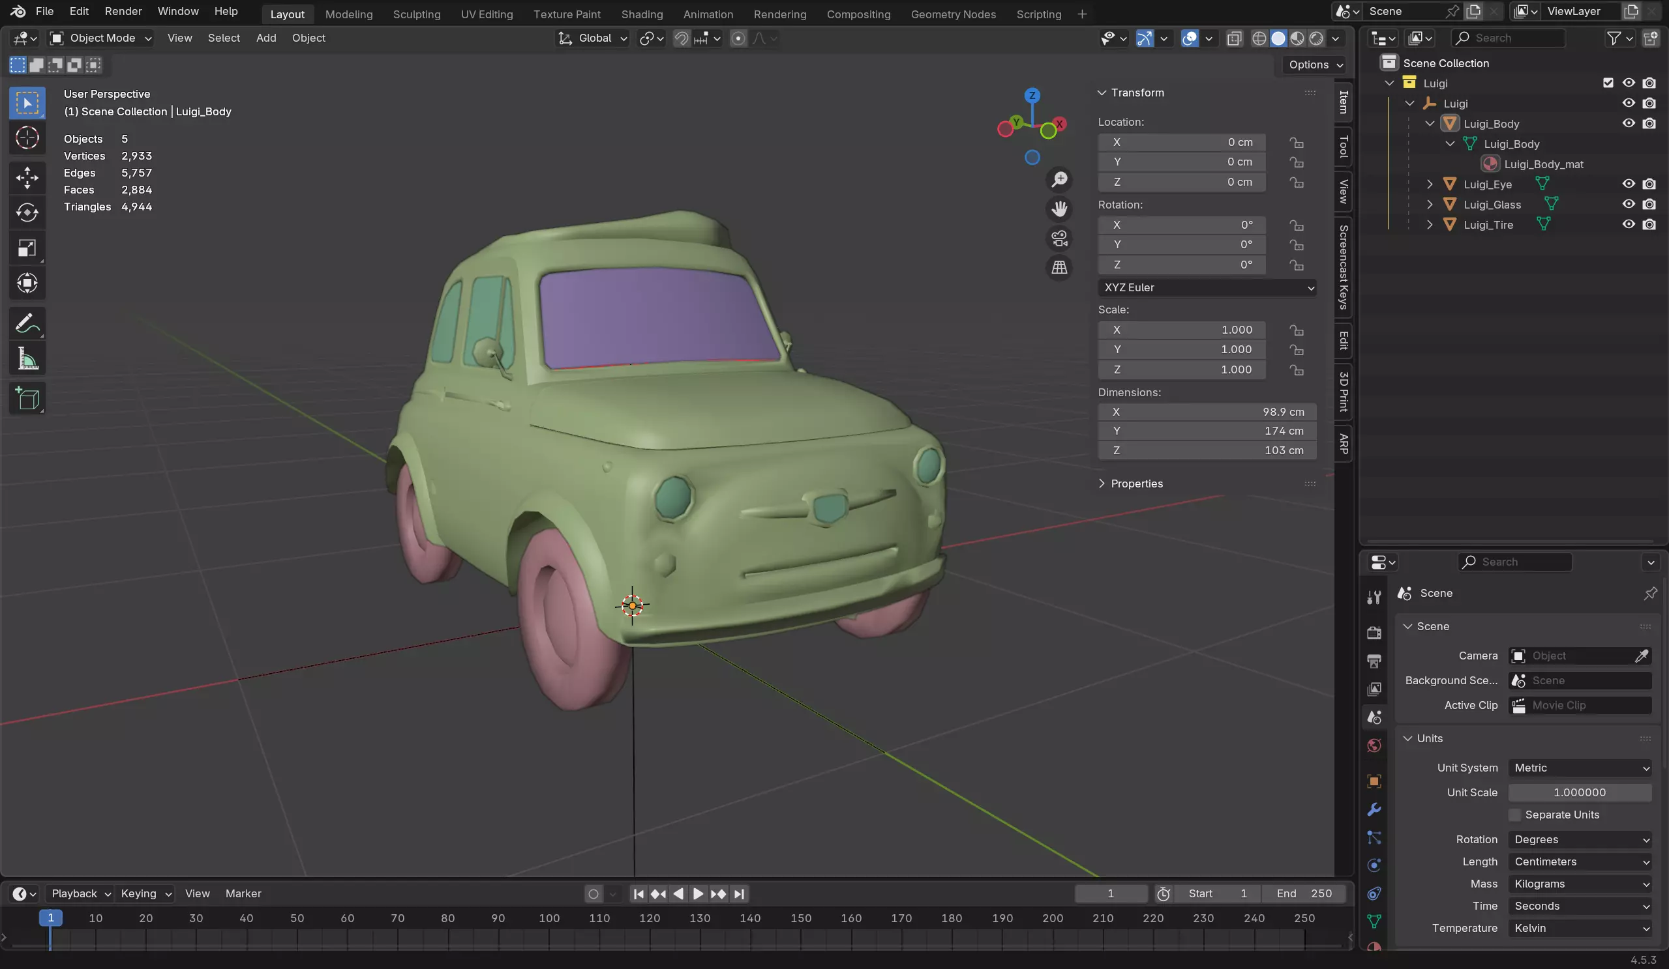Open the XYZ Euler rotation mode dropdown
This screenshot has width=1669, height=969.
pos(1207,287)
